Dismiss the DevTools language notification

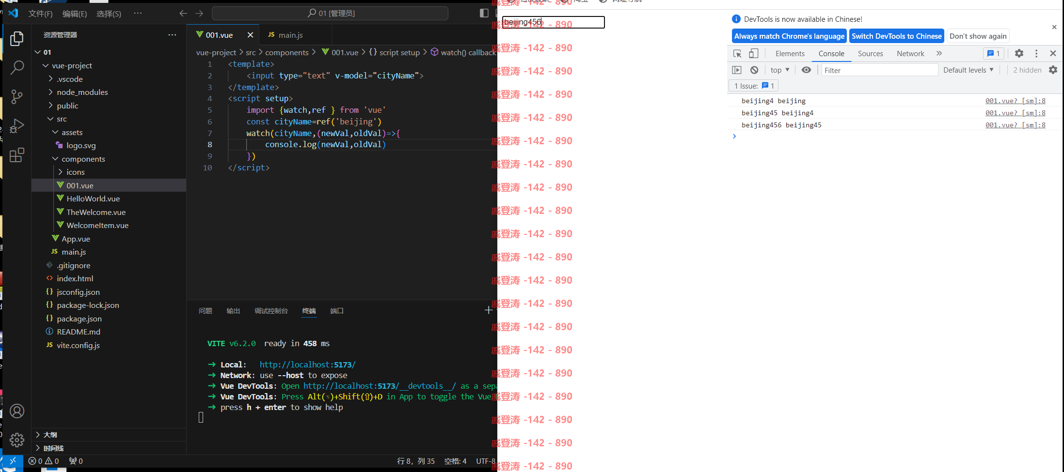pyautogui.click(x=1054, y=27)
